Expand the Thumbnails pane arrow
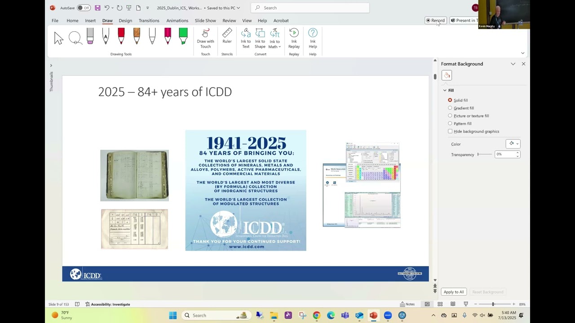 click(x=51, y=65)
